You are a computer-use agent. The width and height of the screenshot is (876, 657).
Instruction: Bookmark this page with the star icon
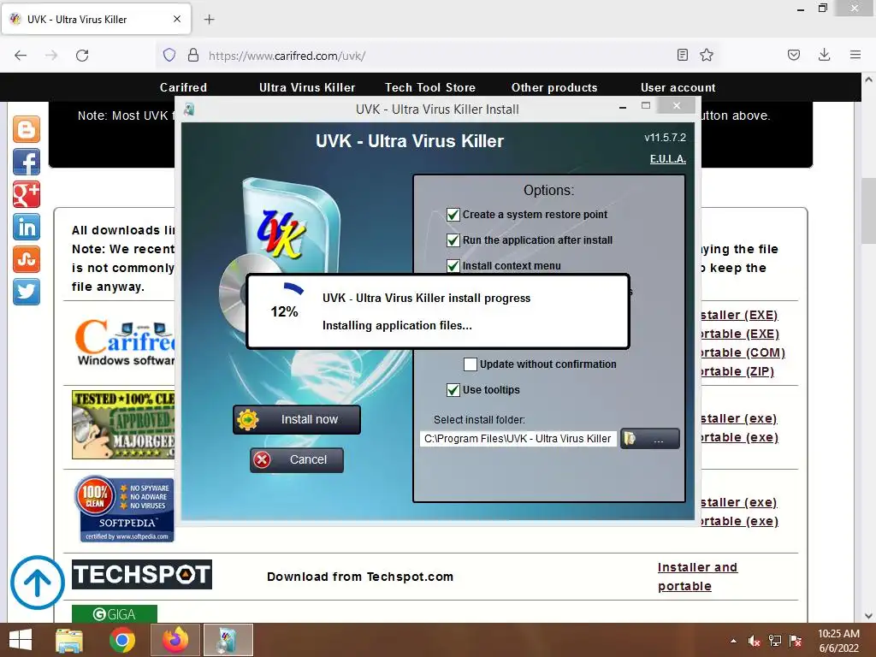point(707,55)
